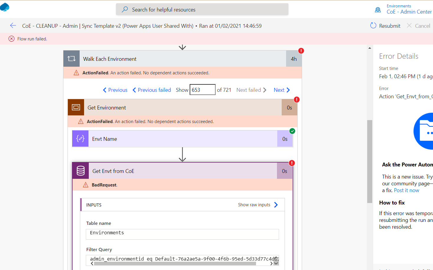Click the red error badge on Get Environment
Screen dimensions: 433x270
click(296, 100)
